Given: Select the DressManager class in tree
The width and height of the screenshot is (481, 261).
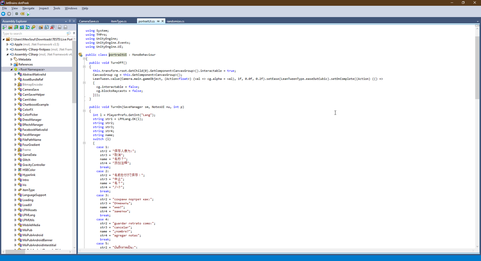Looking at the screenshot, I should (x=32, y=120).
